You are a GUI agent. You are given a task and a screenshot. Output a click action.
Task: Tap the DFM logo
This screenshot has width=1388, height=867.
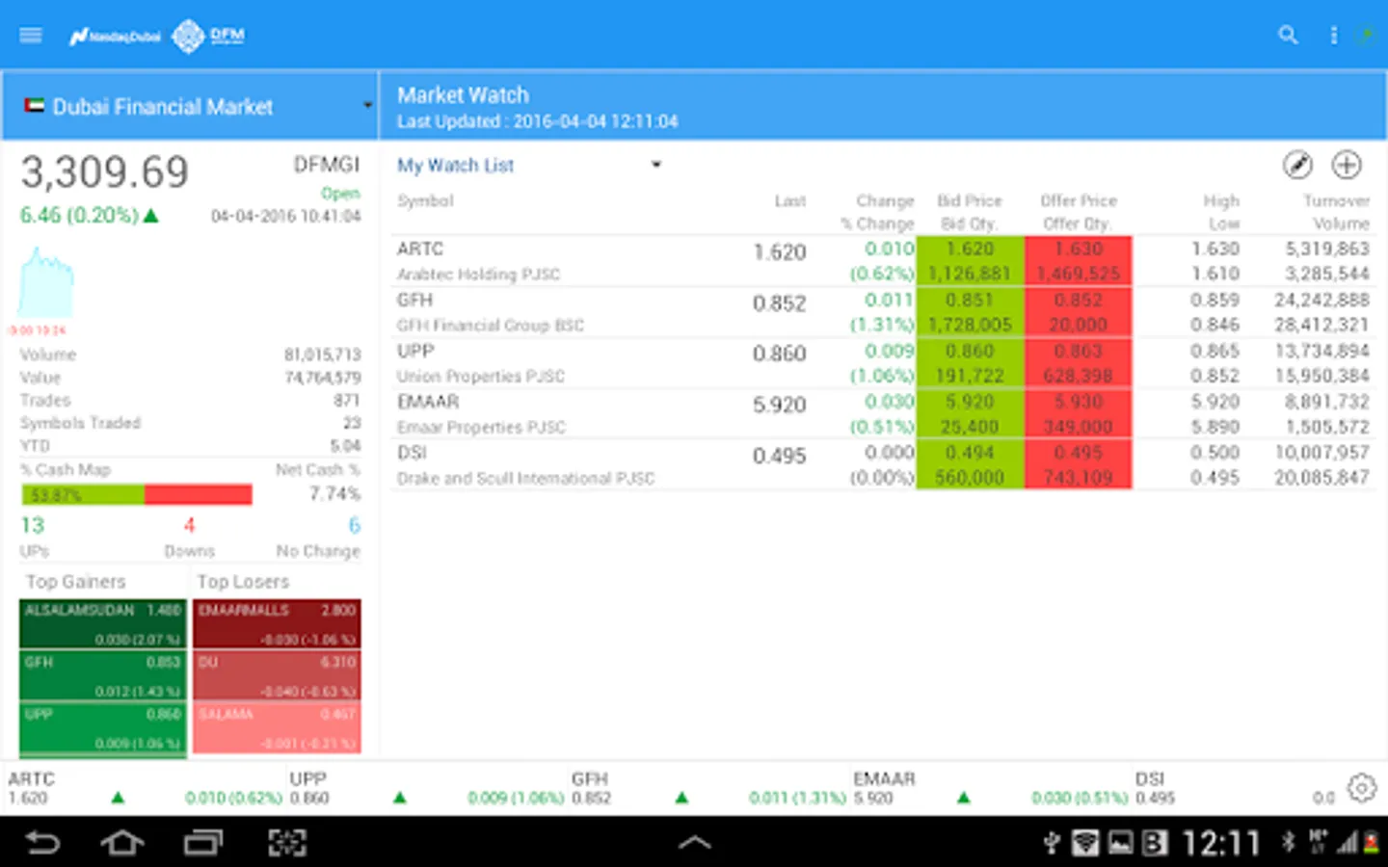click(x=208, y=37)
